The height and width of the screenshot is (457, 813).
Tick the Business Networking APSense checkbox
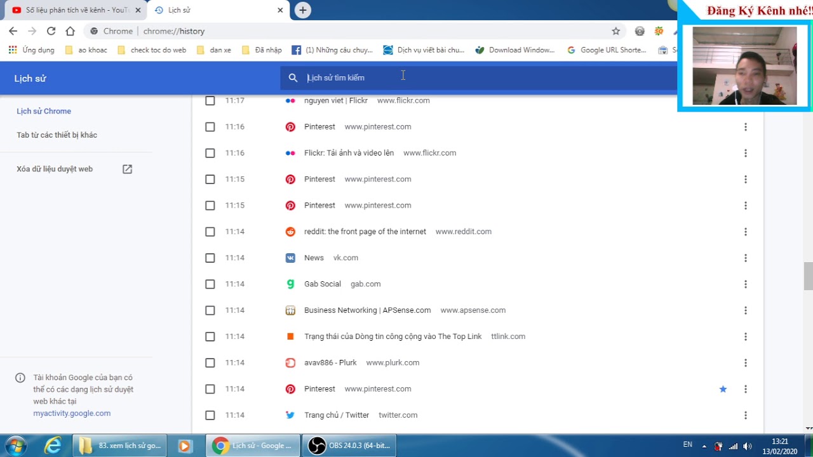point(210,310)
